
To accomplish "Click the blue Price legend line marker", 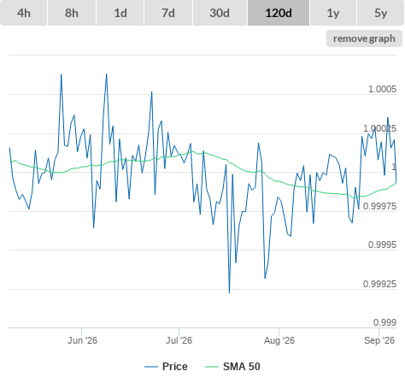I will (151, 367).
